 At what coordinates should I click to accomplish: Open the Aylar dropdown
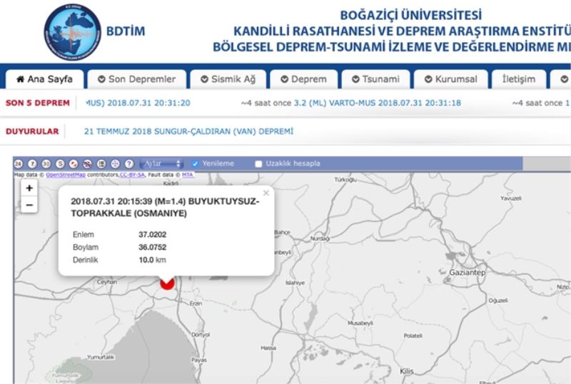[161, 164]
